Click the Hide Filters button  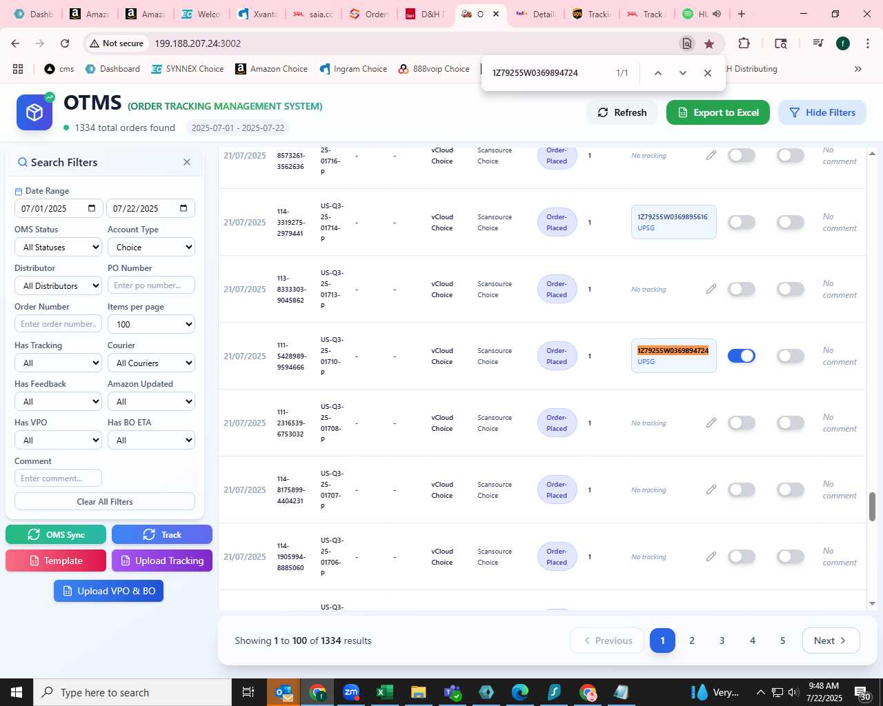coord(822,112)
